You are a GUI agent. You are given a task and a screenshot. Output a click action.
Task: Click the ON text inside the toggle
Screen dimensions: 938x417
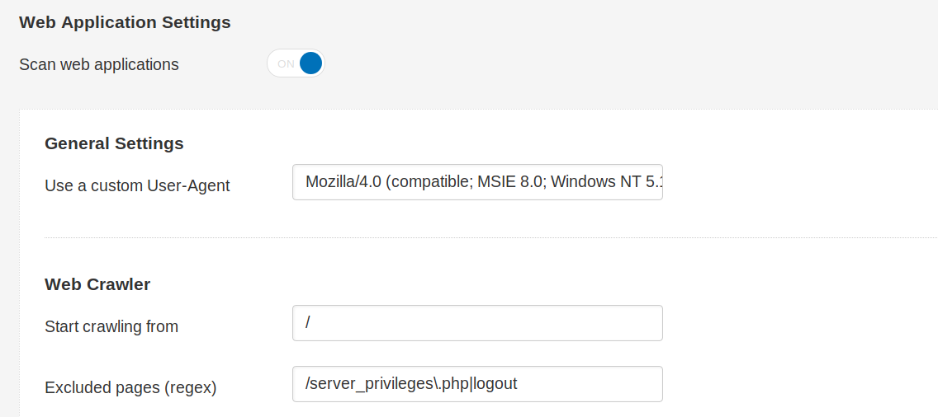(286, 64)
